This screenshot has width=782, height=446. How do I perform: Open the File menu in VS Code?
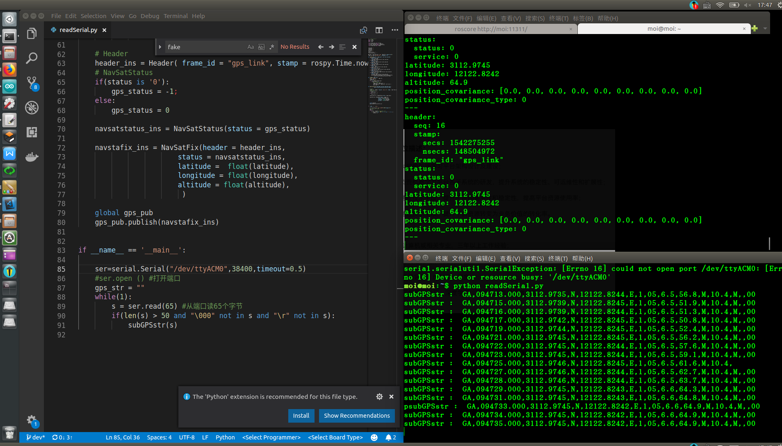tap(56, 16)
